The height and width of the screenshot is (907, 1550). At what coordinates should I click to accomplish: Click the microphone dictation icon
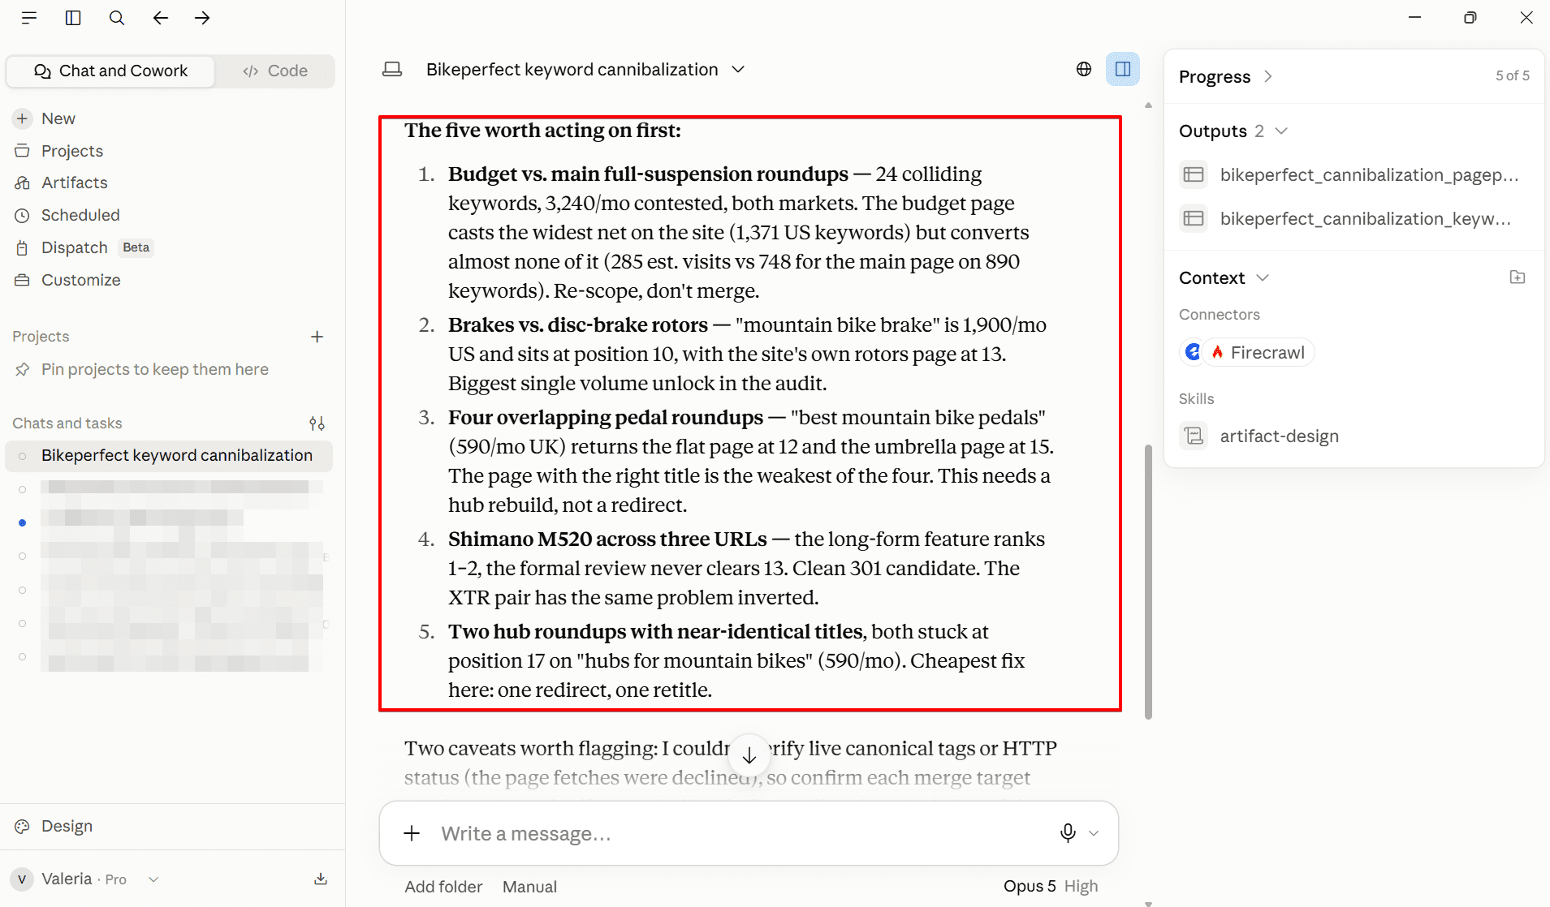[1069, 833]
